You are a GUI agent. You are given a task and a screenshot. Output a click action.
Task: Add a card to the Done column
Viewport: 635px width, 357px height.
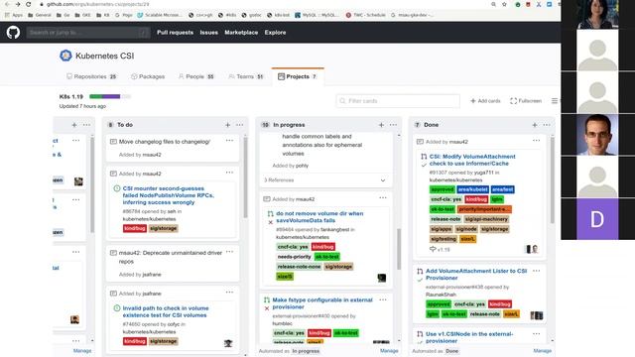tap(535, 125)
